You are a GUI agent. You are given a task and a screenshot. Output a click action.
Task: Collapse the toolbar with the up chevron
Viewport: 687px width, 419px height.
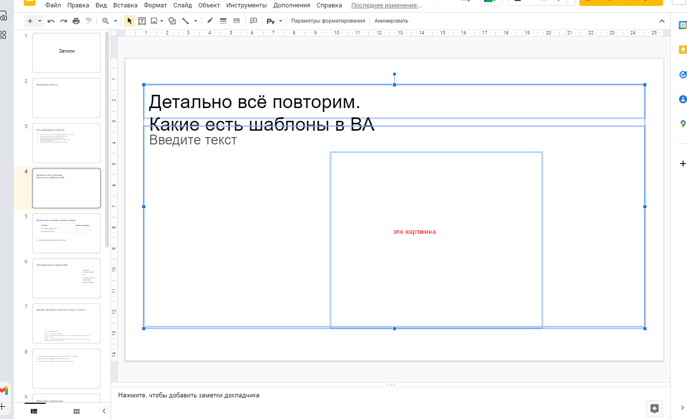(661, 21)
